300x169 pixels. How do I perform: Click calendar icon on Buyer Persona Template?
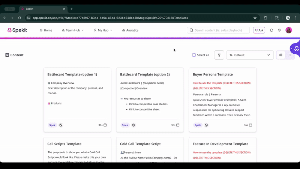coord(250,125)
